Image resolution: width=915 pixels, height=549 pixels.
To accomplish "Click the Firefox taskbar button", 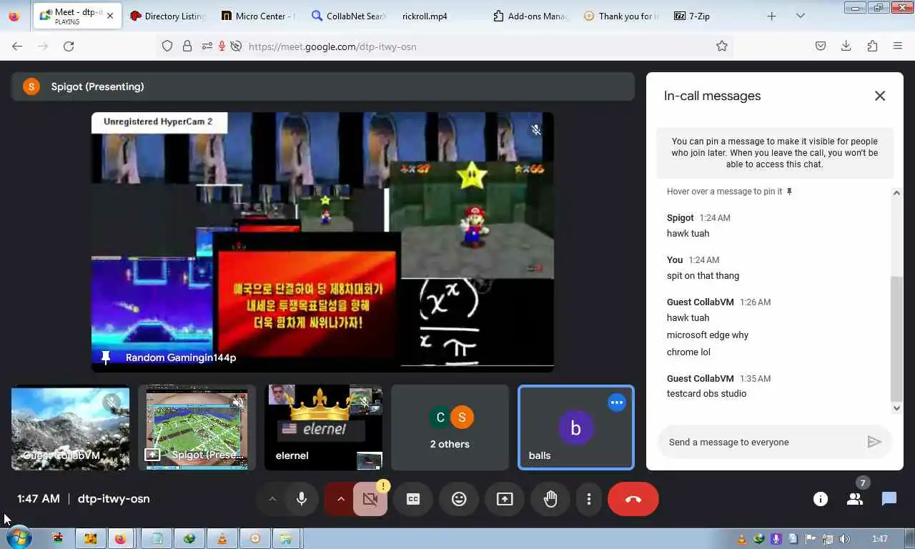I will (x=120, y=538).
